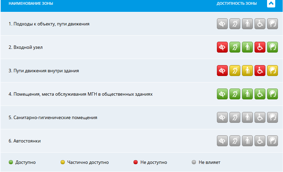Screen dimensions: 283x172
Task: Click the 'НАИМЕНОВАНИЕ ЗОНЫ' column header
Action: point(31,3)
